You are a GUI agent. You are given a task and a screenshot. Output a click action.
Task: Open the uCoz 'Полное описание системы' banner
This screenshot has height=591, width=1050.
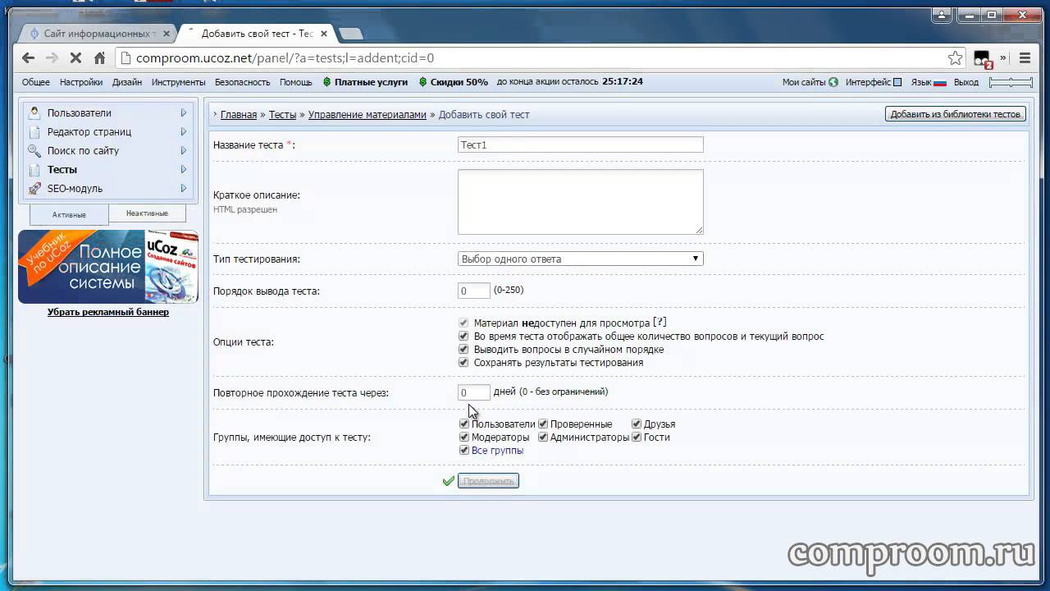(x=108, y=266)
